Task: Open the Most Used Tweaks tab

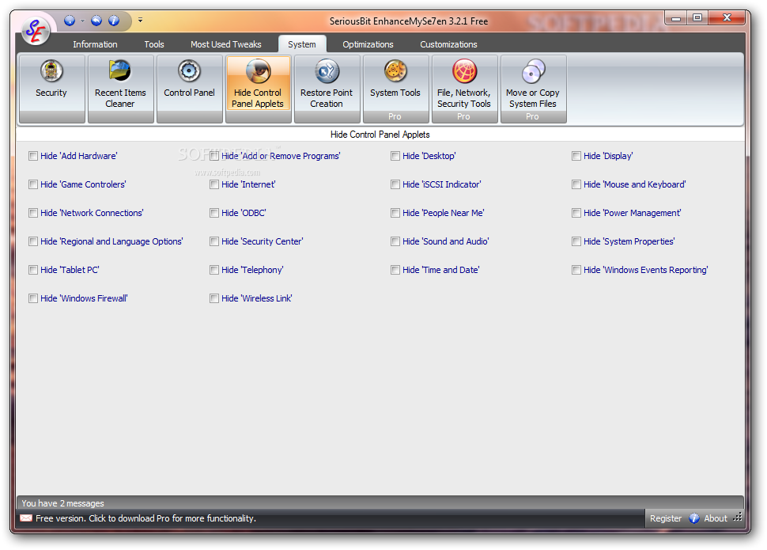Action: 226,44
